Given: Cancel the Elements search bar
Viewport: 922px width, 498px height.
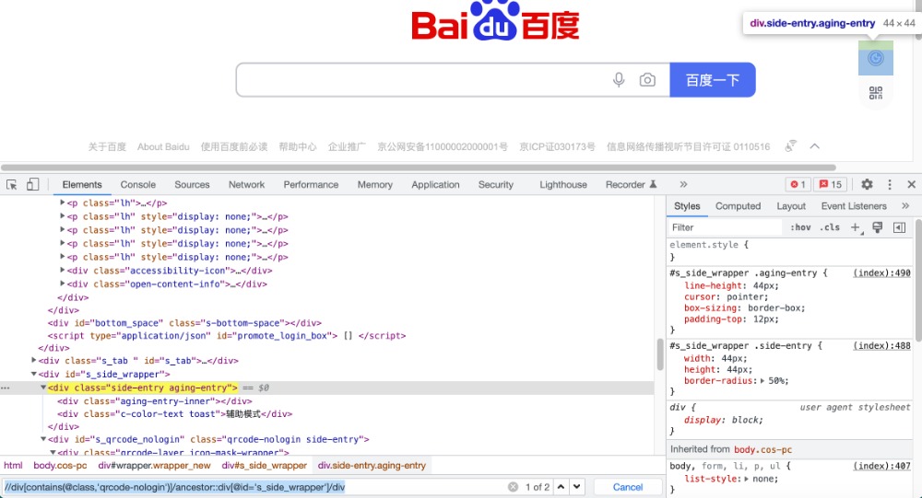Looking at the screenshot, I should [x=627, y=487].
